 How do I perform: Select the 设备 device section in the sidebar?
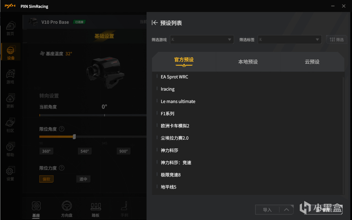pyautogui.click(x=10, y=52)
